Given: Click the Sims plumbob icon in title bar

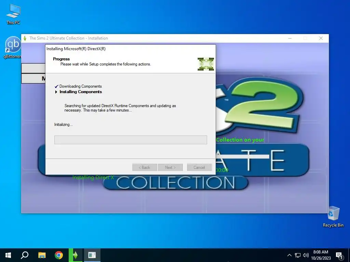Looking at the screenshot, I should click(x=25, y=38).
